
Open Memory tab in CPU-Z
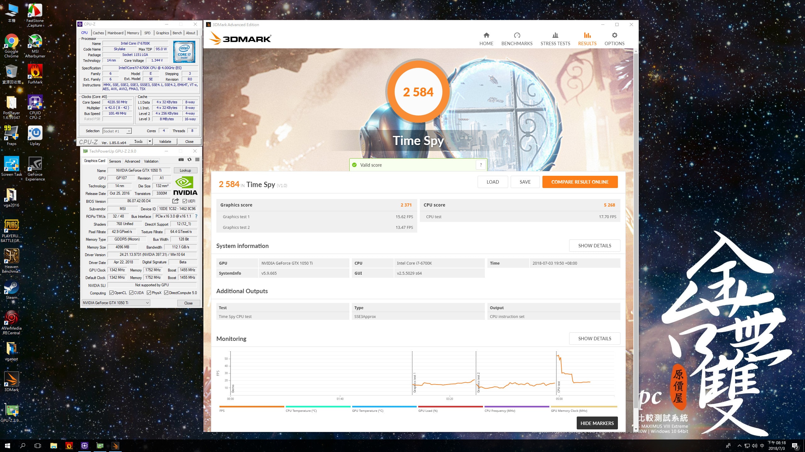133,33
